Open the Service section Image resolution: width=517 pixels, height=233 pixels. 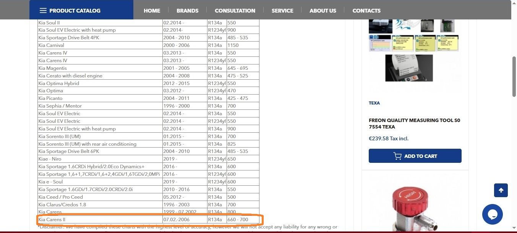(x=282, y=11)
